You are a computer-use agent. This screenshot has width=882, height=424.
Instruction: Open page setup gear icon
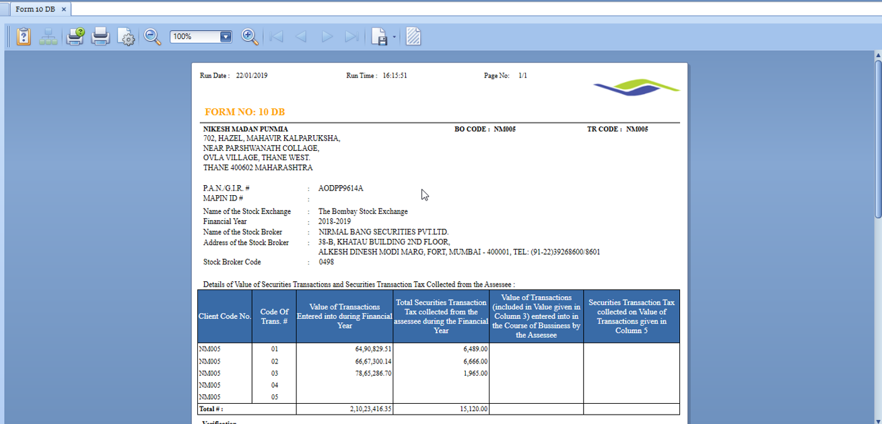pyautogui.click(x=126, y=36)
